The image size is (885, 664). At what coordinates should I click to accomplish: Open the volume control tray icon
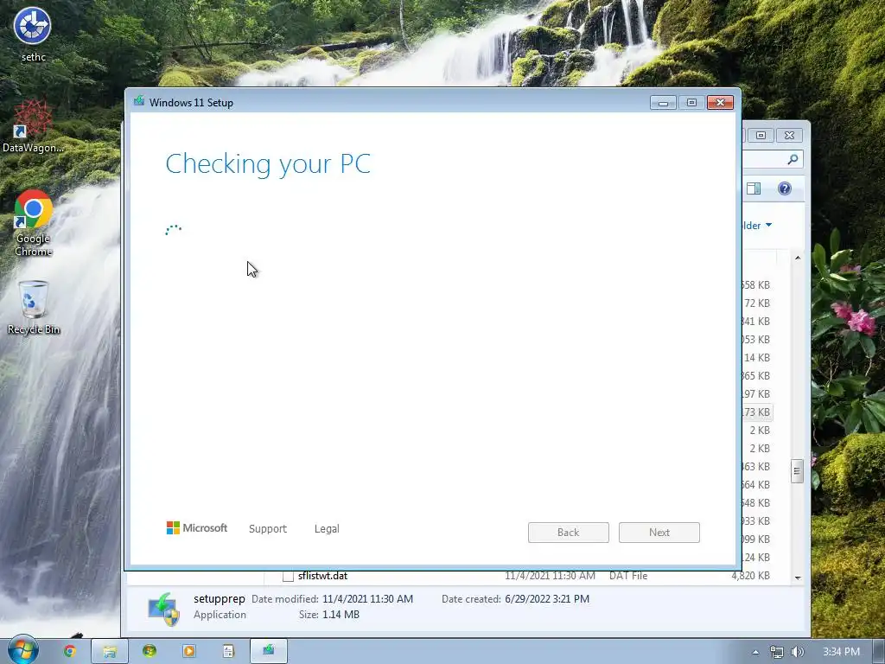click(798, 652)
